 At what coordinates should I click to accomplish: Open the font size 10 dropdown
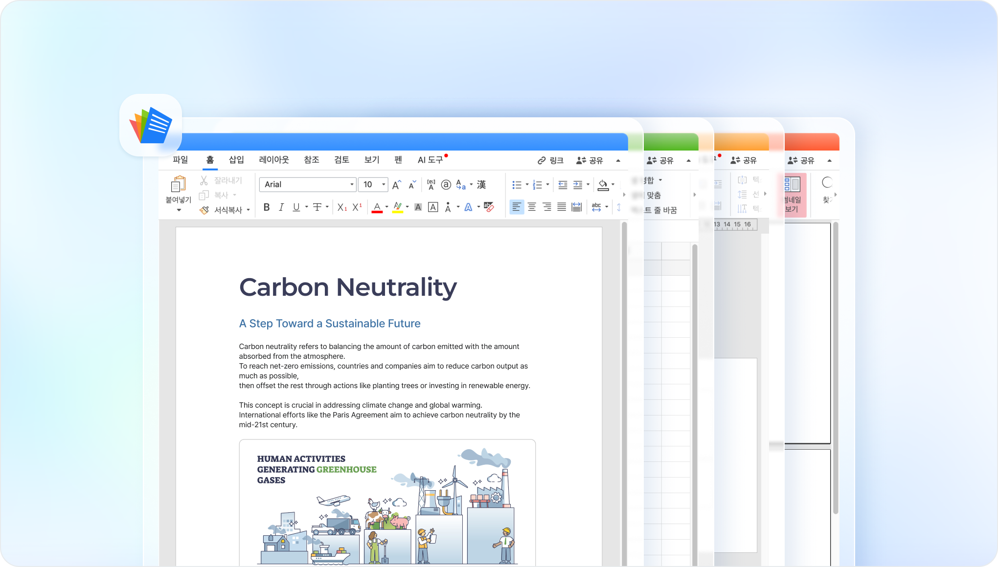click(x=384, y=185)
